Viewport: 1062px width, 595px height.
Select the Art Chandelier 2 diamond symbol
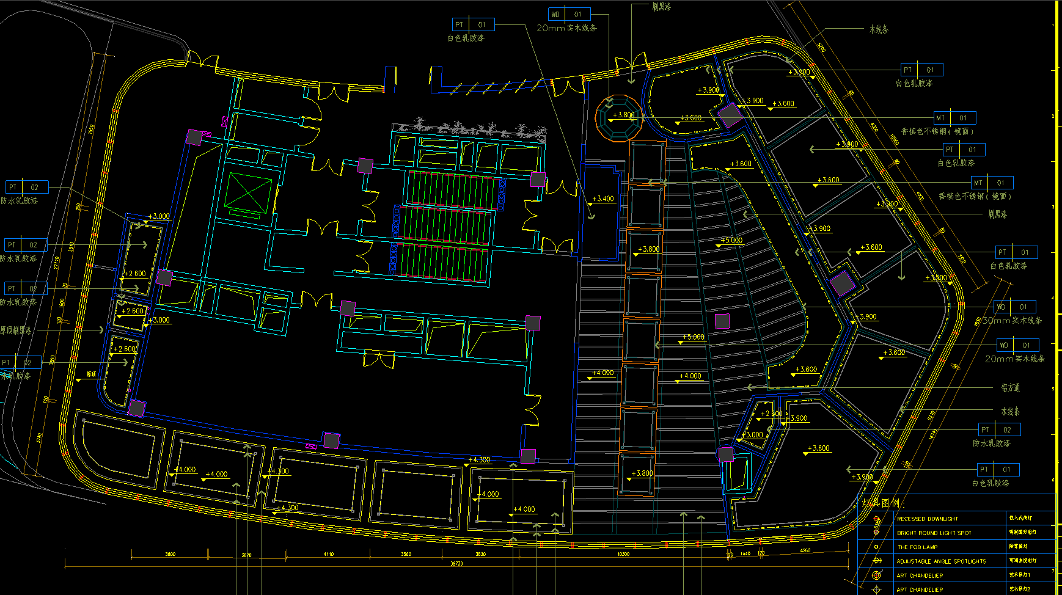tap(877, 590)
